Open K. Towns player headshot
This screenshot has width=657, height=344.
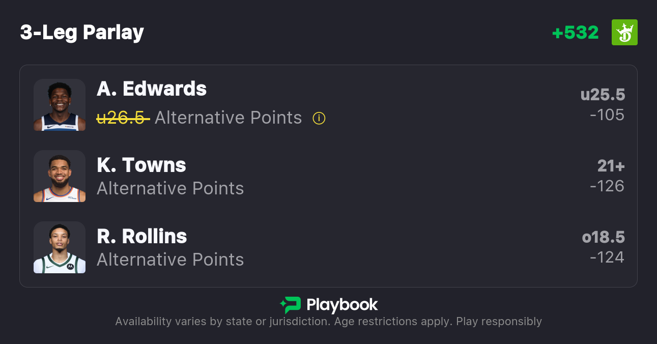pos(60,176)
